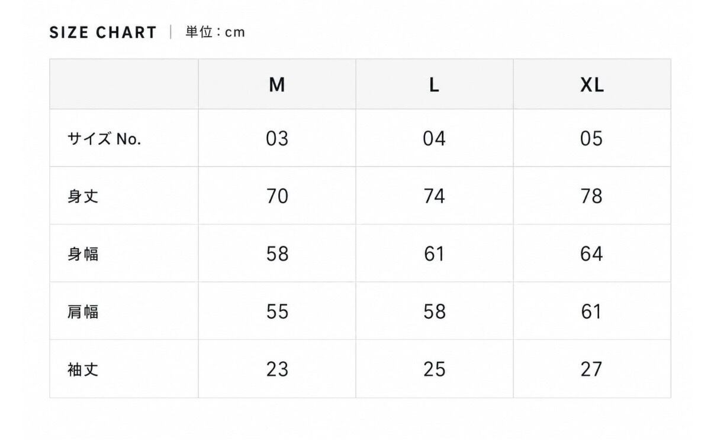Screen dimensions: 714x448
Task: Click the 78 length value for XL
Action: pos(591,196)
